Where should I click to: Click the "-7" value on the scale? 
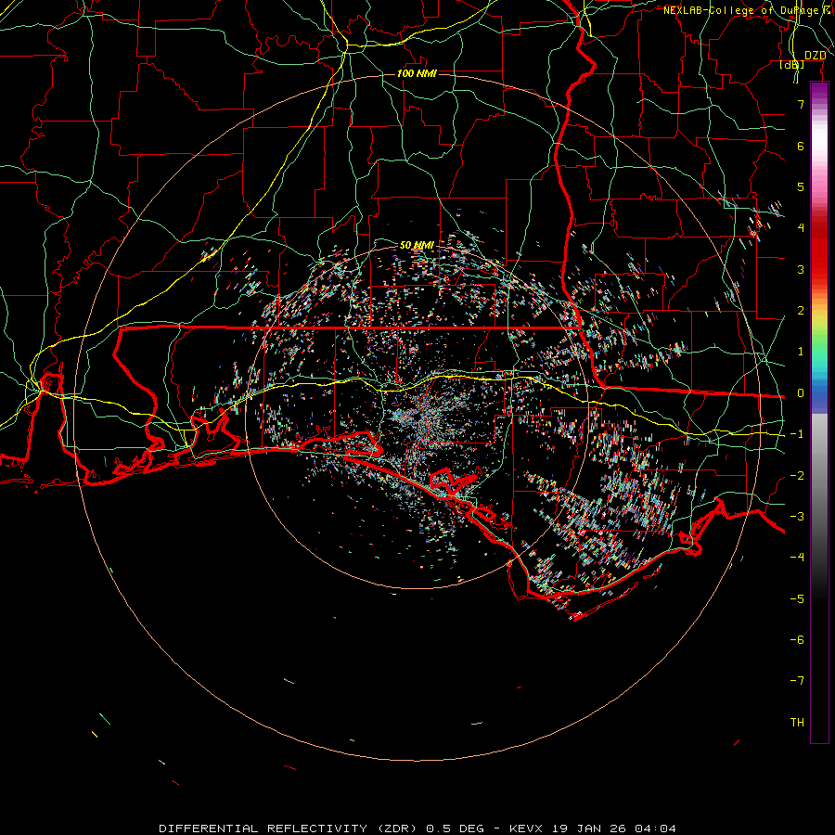click(797, 681)
